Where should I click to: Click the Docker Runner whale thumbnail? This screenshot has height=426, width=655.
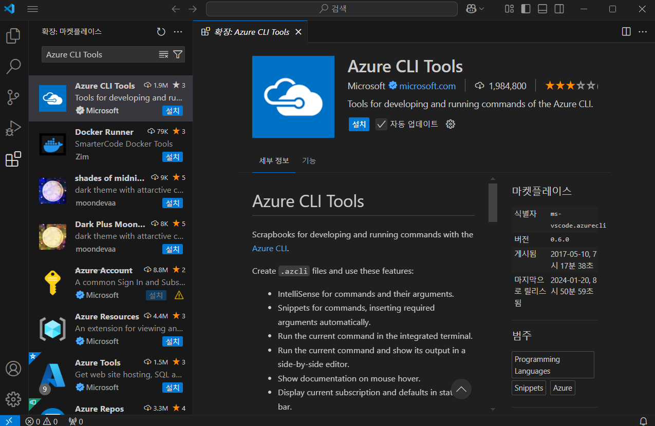coord(53,145)
